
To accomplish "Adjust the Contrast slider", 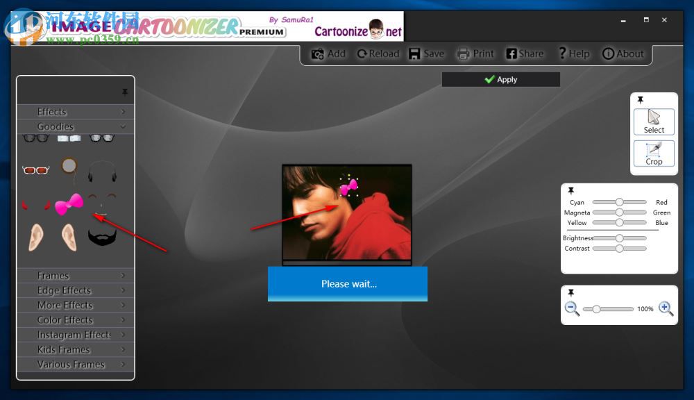I will click(619, 249).
